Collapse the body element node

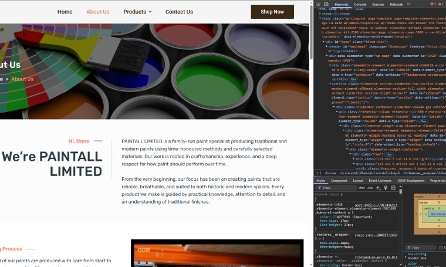tap(320, 18)
